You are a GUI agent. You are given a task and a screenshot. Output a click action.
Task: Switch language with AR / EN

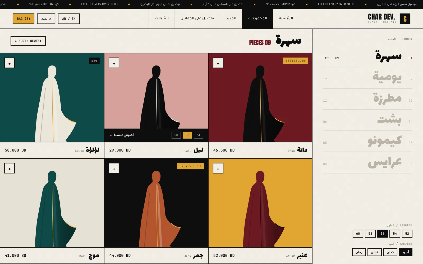point(69,19)
